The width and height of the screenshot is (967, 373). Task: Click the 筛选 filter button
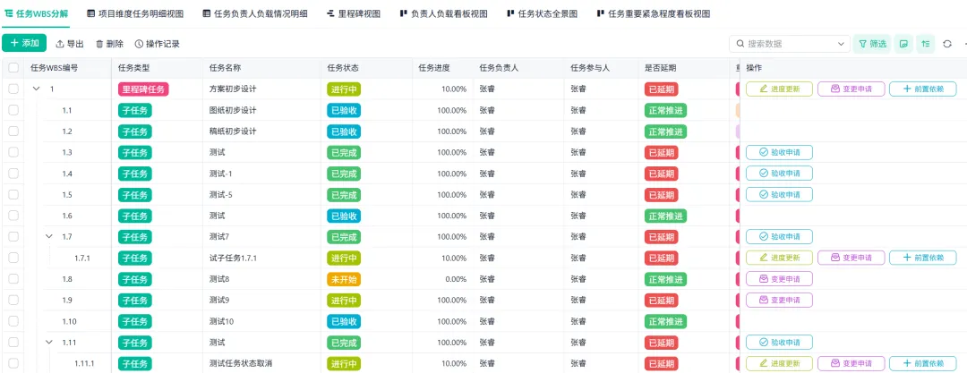point(872,44)
